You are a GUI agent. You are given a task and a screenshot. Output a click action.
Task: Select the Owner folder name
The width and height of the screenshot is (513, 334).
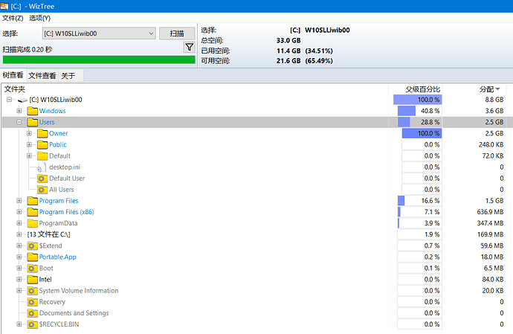[x=58, y=133]
